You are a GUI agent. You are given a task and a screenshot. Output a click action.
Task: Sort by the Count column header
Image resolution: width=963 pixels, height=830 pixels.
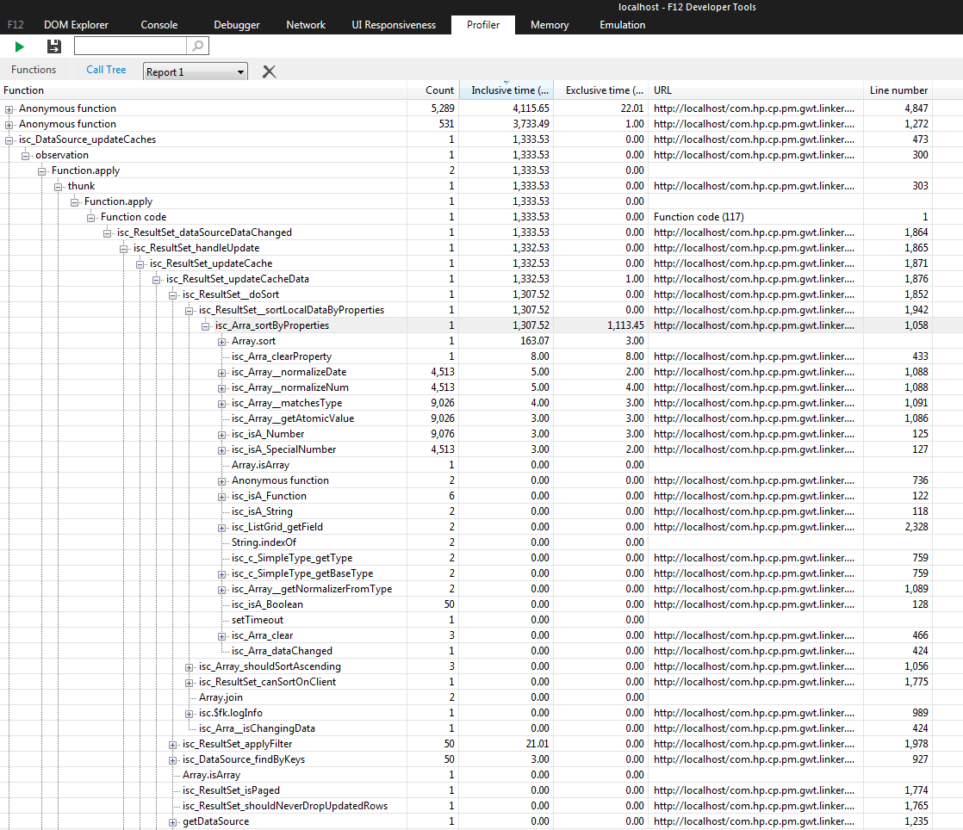439,90
